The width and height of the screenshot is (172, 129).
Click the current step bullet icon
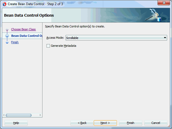pyautogui.click(x=7, y=36)
